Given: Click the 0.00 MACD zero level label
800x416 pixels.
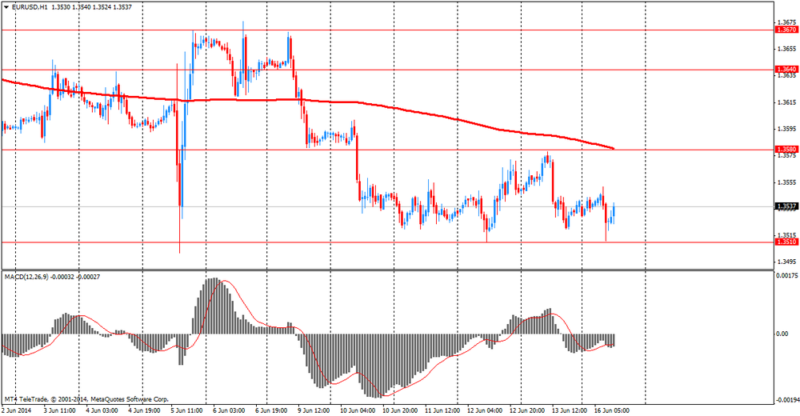Looking at the screenshot, I should coord(782,334).
